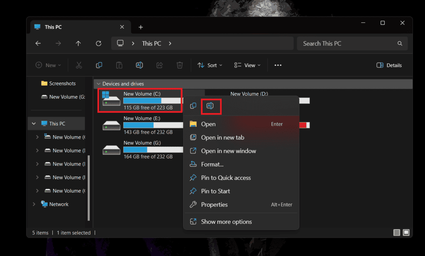Click the Delete icon in the toolbar
Image resolution: width=425 pixels, height=256 pixels.
(179, 65)
